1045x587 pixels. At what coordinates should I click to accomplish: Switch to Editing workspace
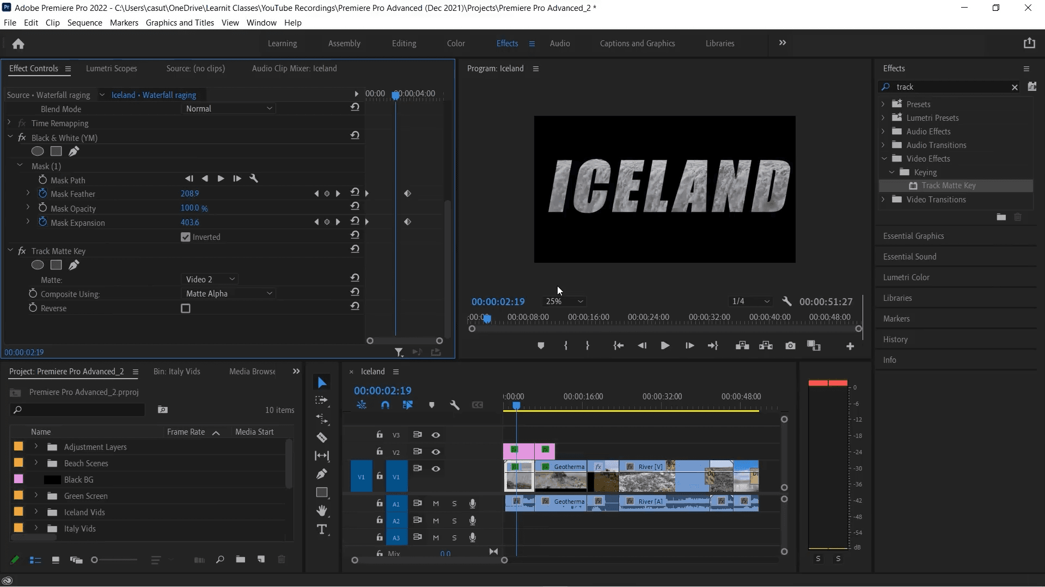404,44
